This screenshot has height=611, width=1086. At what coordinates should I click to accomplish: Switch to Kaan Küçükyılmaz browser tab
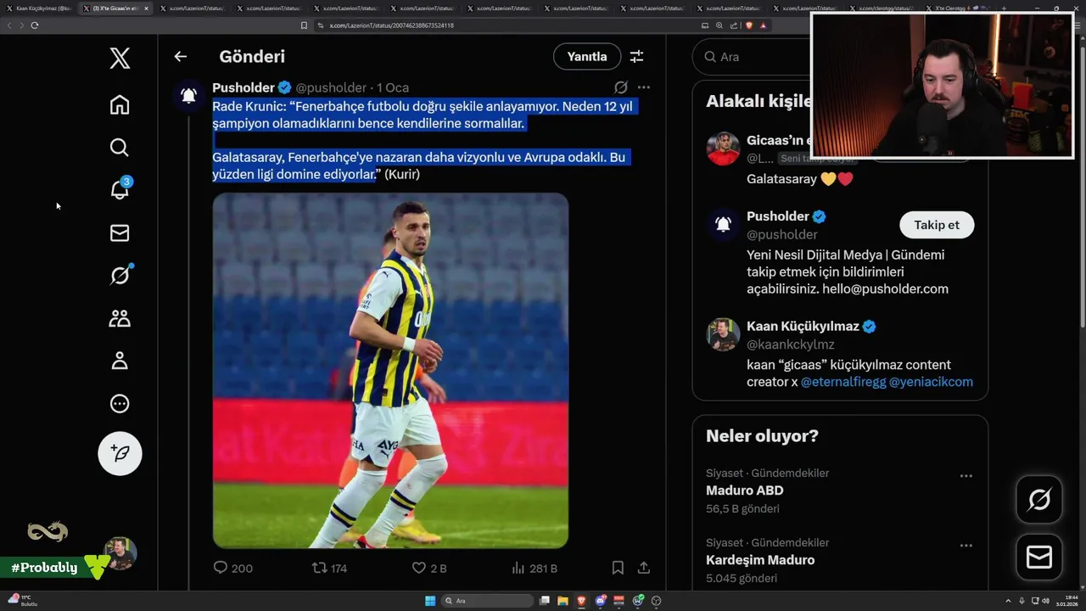(x=38, y=8)
